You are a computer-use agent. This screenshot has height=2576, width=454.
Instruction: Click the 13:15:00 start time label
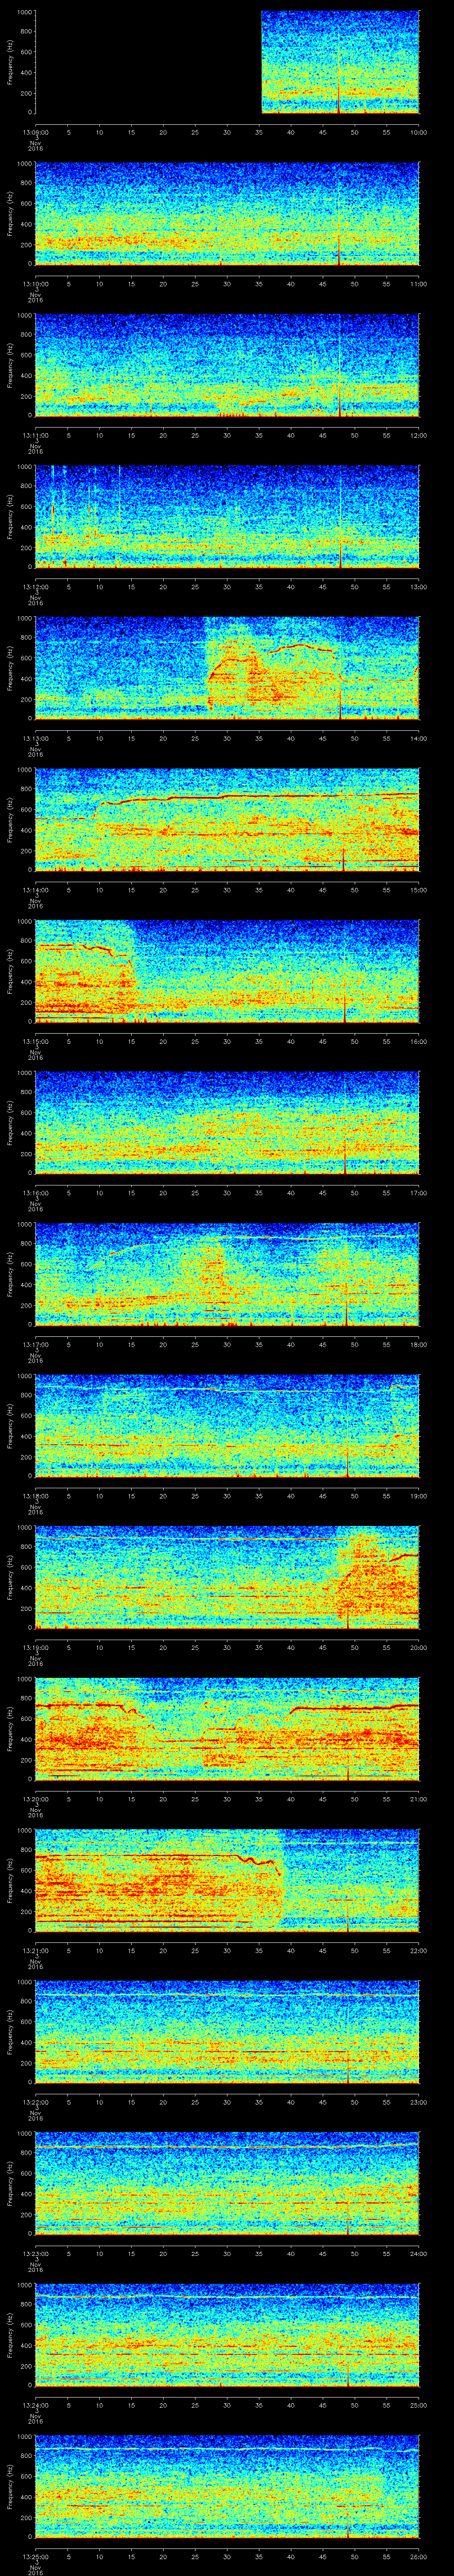[x=35, y=1041]
